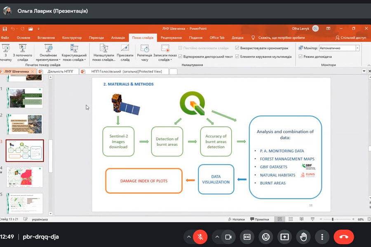Disable Режим доповідача checkbox

pos(301,56)
